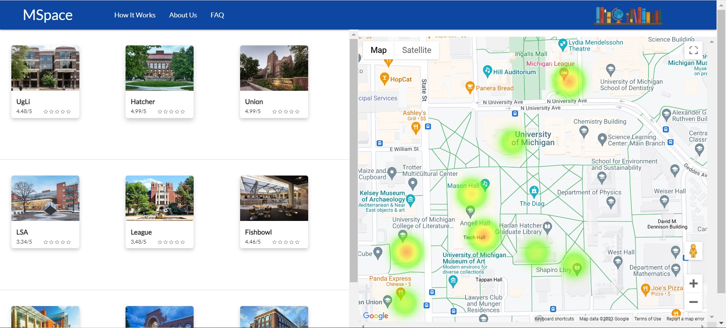The width and height of the screenshot is (726, 328).
Task: Click the Hill Auditorium map pin
Action: (x=487, y=71)
